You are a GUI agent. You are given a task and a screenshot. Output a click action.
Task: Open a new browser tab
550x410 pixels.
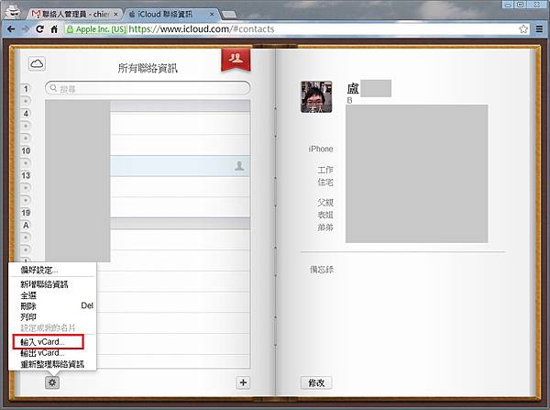229,15
